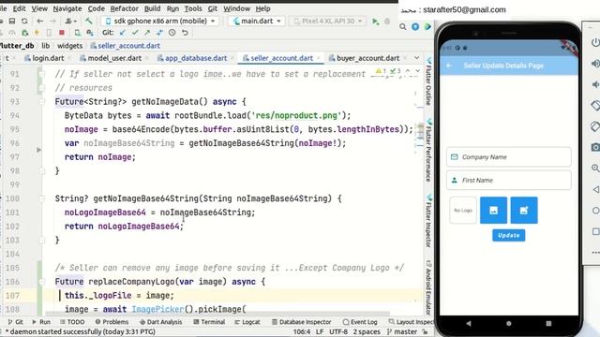Tap the Update button in phone app
The width and height of the screenshot is (600, 337).
pyautogui.click(x=508, y=235)
